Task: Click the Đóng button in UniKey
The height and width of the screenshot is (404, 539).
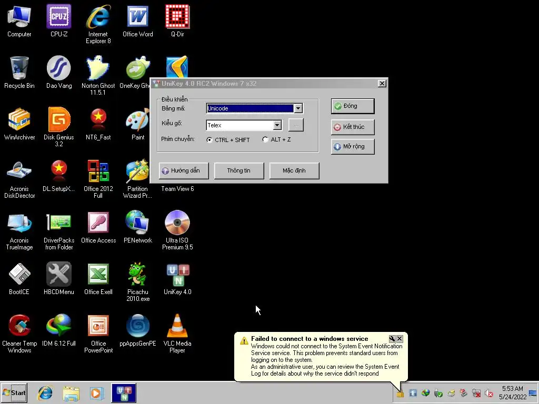Action: coord(353,106)
